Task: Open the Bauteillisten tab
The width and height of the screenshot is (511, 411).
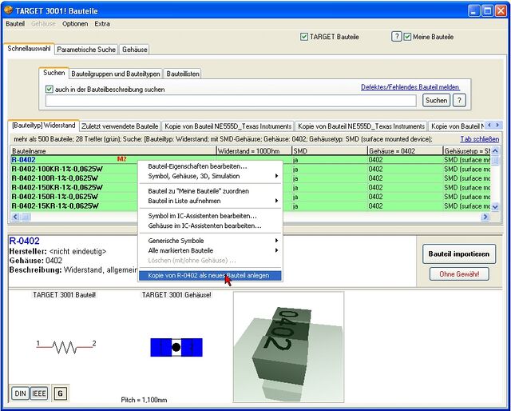Action: [x=183, y=74]
